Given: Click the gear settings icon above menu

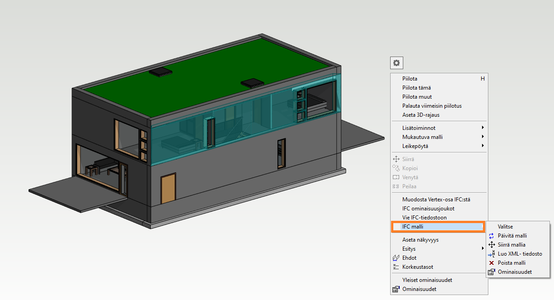Looking at the screenshot, I should coord(396,63).
